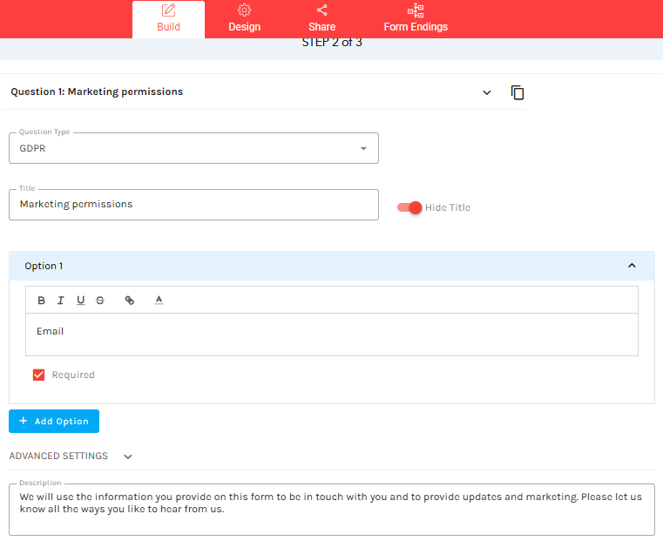Insert a link in Option 1 editor
This screenshot has height=541, width=663.
click(130, 300)
